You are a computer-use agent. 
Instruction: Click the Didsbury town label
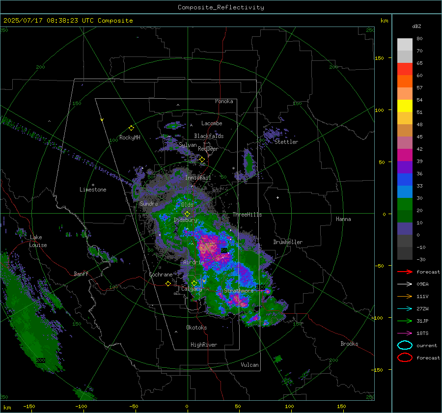pyautogui.click(x=186, y=220)
